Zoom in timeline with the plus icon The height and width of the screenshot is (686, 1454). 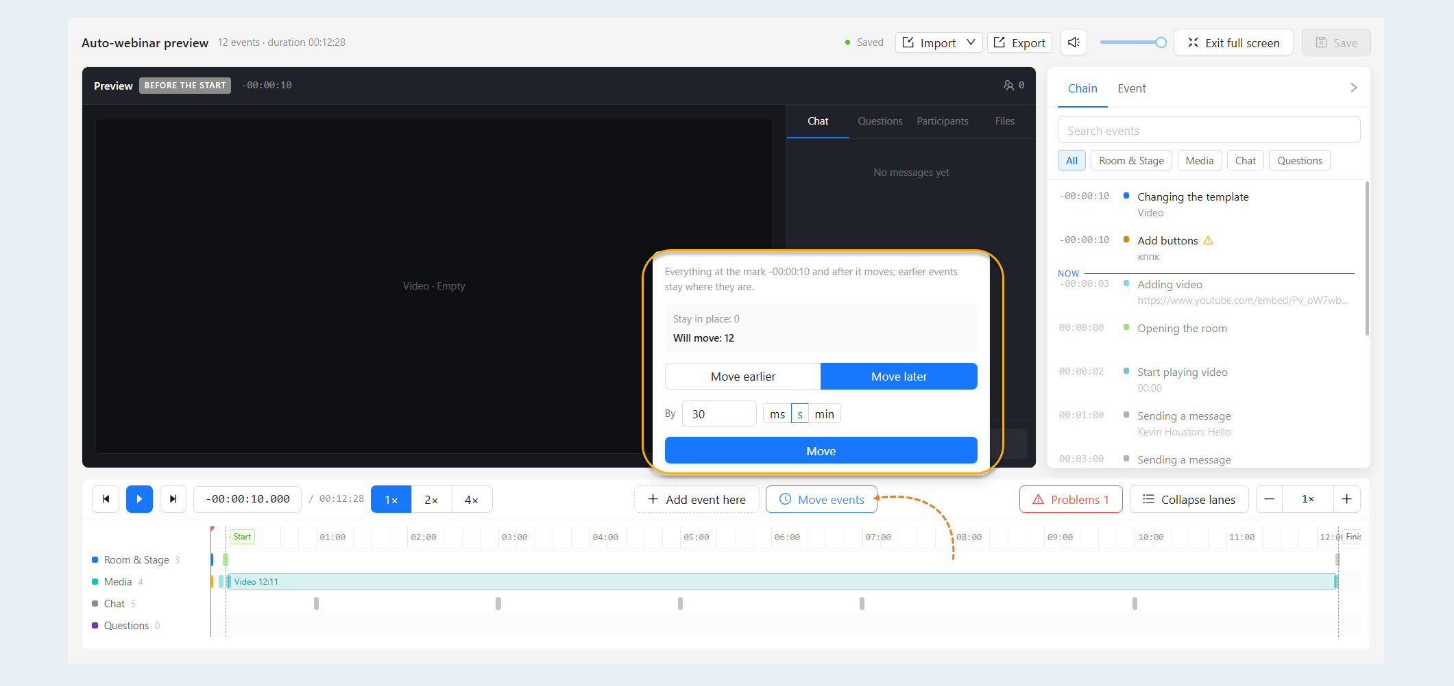pos(1347,499)
